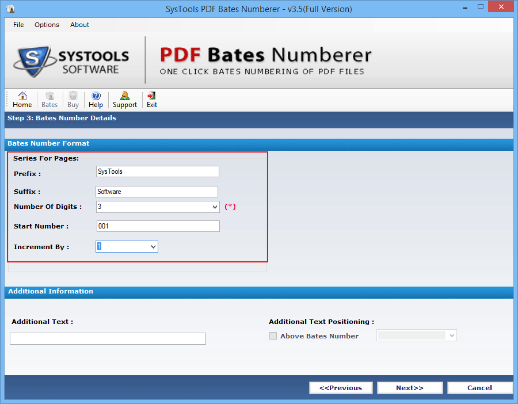Click the Exit toolbar icon
This screenshot has width=518, height=404.
point(151,100)
